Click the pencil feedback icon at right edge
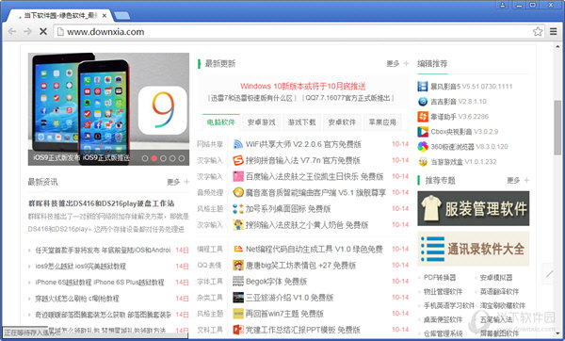 coord(549,274)
